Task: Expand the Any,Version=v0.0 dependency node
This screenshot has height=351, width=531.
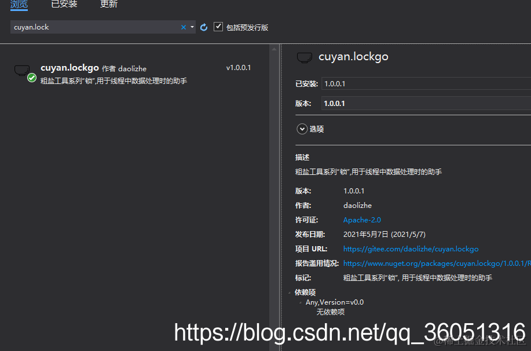Action: [302, 302]
